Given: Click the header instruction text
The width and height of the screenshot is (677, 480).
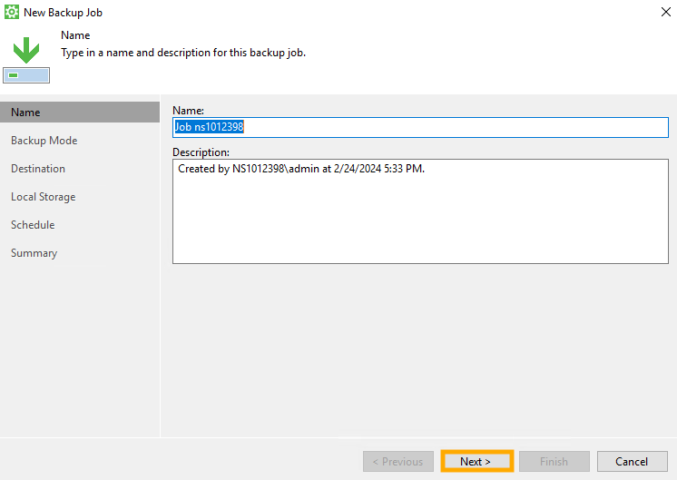Looking at the screenshot, I should (x=182, y=53).
